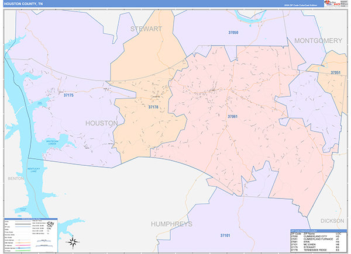351x254 pixels.
Task: Click the pink highway line swatch in legend
Action: pyautogui.click(x=23, y=245)
